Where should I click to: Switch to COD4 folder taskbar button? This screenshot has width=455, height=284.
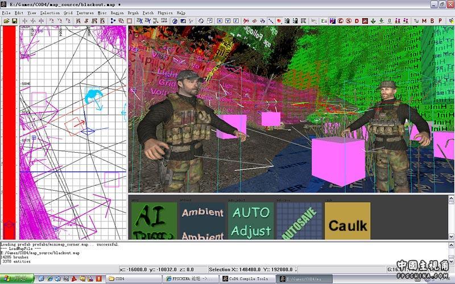(133, 278)
